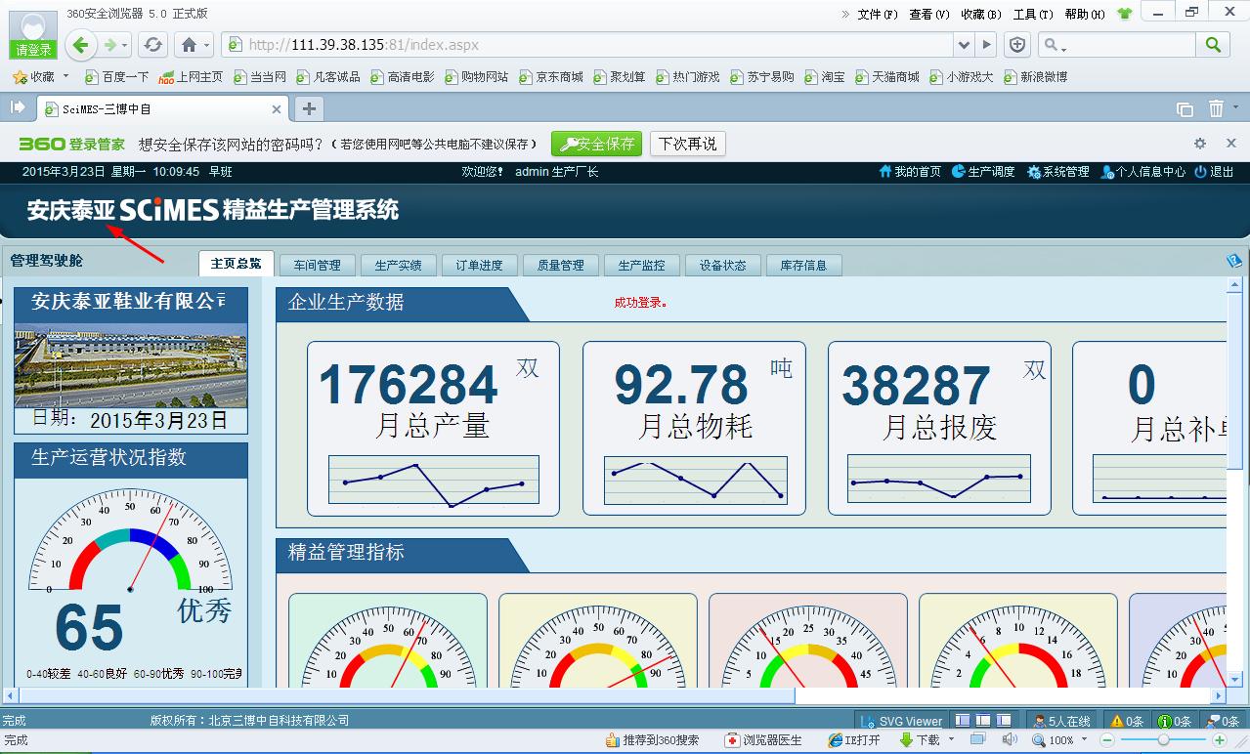Close the SciMES-三博中自 tab

277,109
